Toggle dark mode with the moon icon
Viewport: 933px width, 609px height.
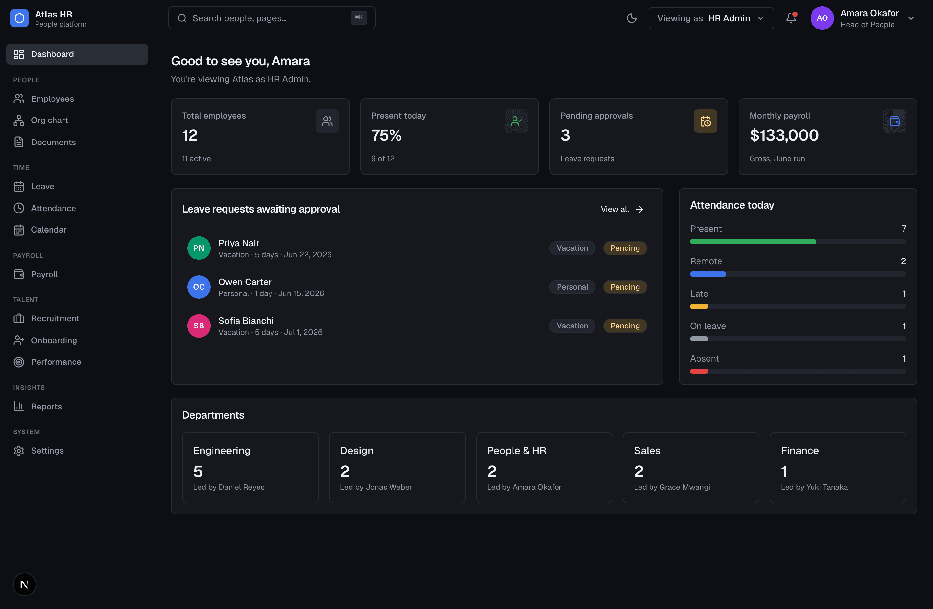click(x=631, y=18)
